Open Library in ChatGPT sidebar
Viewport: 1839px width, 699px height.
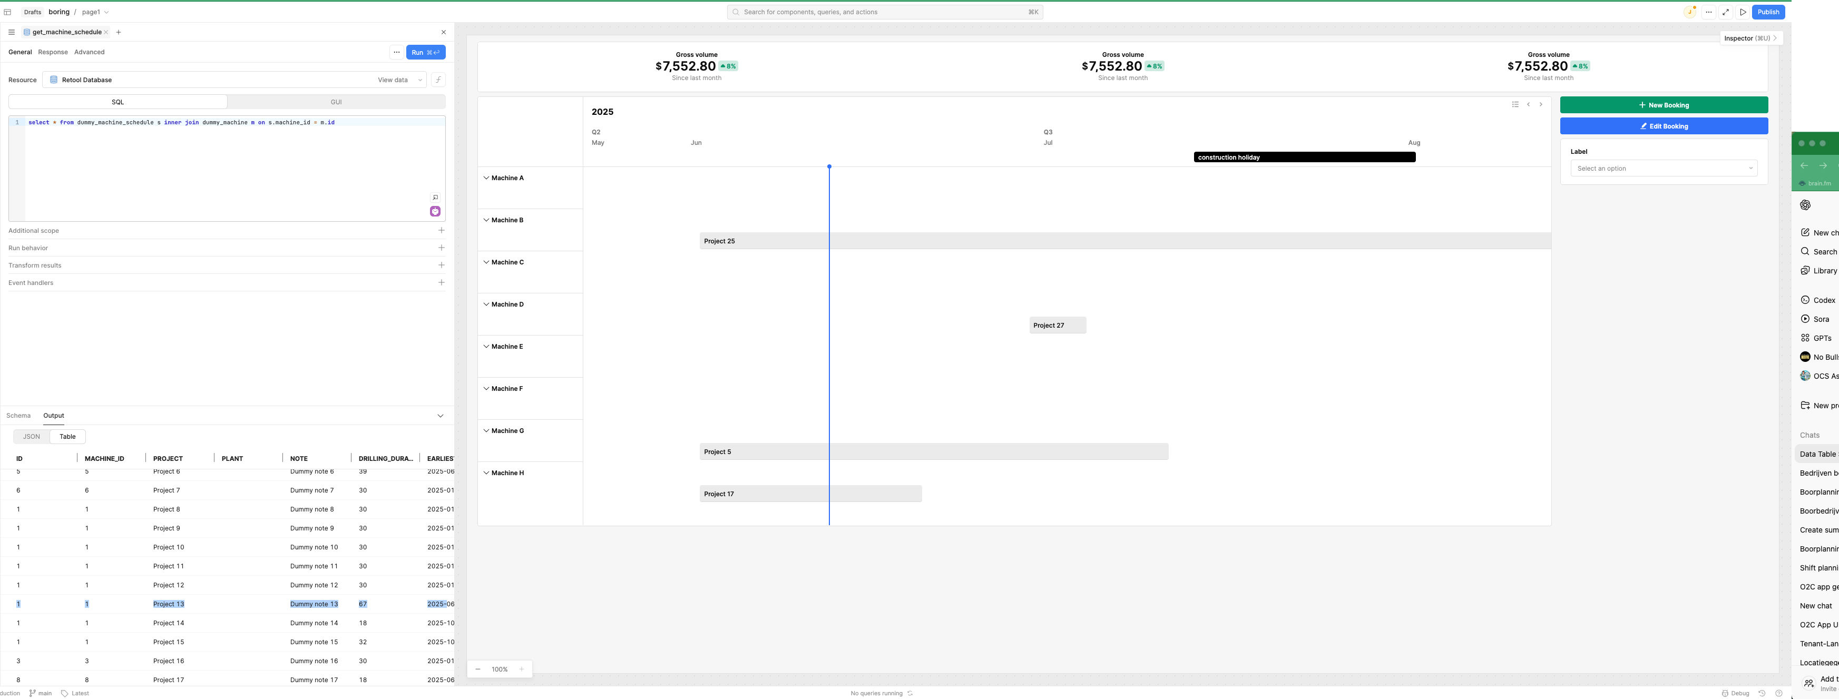tap(1818, 271)
